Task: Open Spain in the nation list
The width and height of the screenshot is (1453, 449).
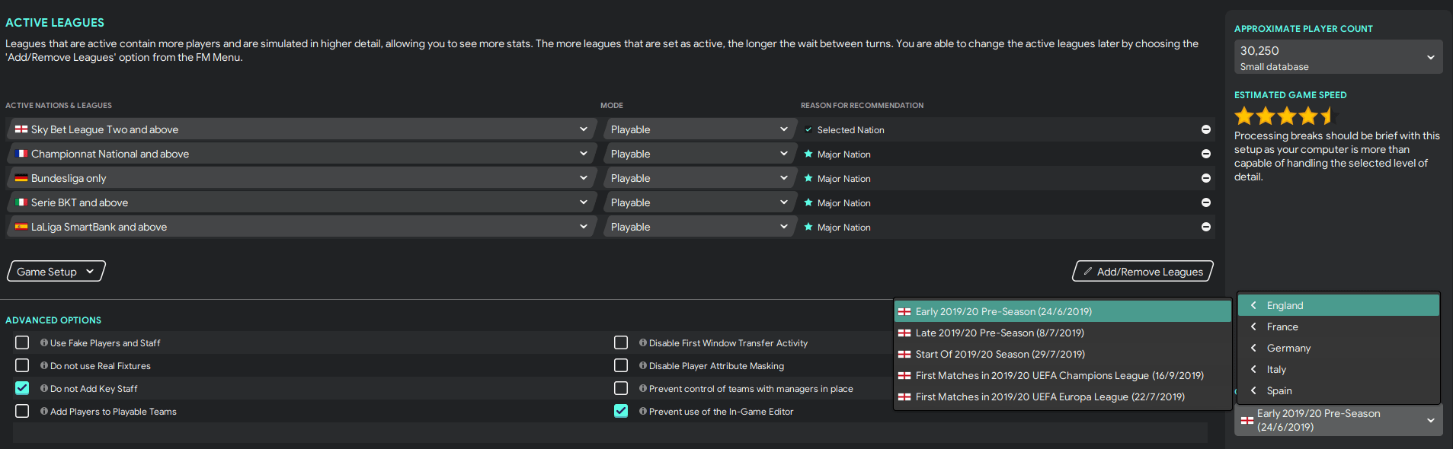Action: coord(1338,390)
